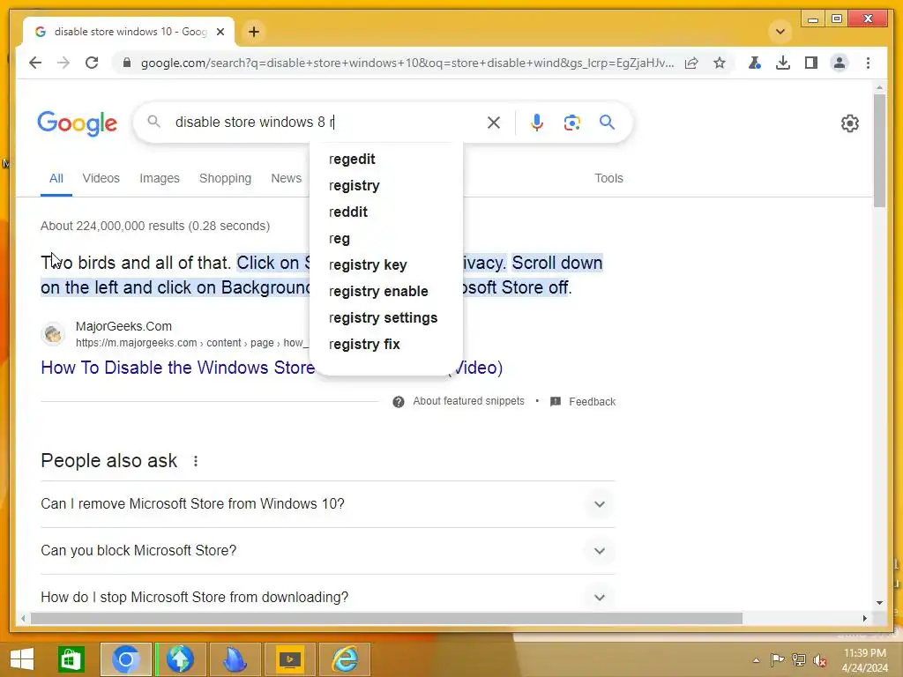Click the horizontal scrollbar thumb
The image size is (903, 677).
point(386,618)
